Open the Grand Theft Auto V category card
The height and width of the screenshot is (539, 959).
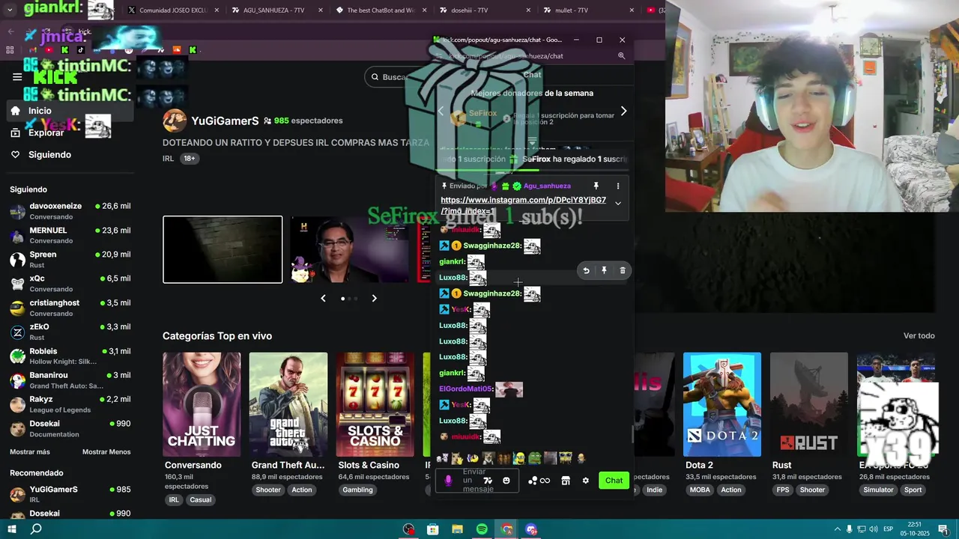click(x=288, y=404)
